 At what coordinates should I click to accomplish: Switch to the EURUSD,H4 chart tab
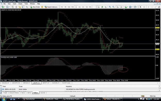(5, 83)
